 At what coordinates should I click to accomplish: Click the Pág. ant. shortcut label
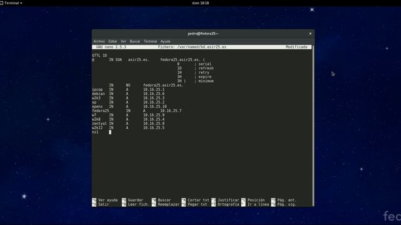point(287,200)
